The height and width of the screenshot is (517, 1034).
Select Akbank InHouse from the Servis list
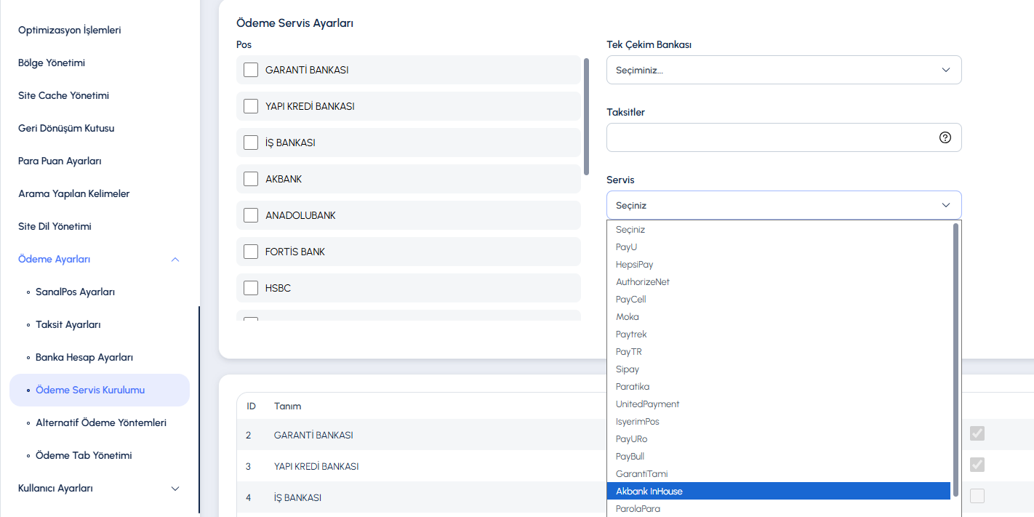tap(779, 492)
